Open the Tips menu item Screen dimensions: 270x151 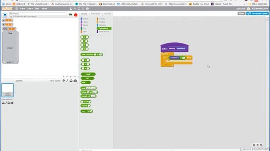coord(37,8)
